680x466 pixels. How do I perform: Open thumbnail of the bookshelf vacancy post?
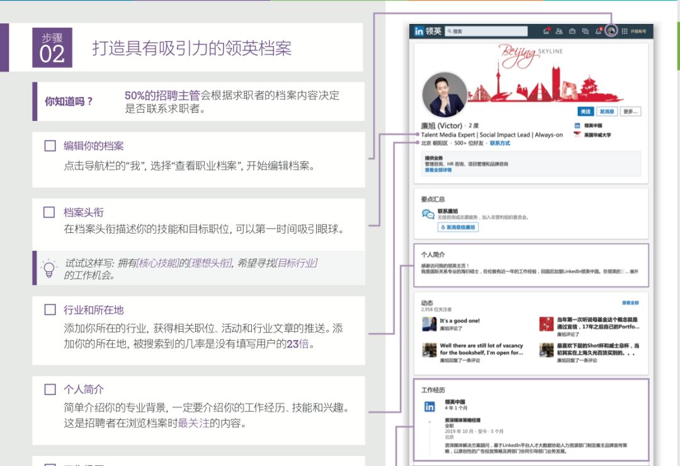(429, 349)
